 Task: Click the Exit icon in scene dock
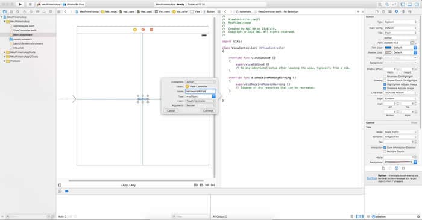coord(151,30)
